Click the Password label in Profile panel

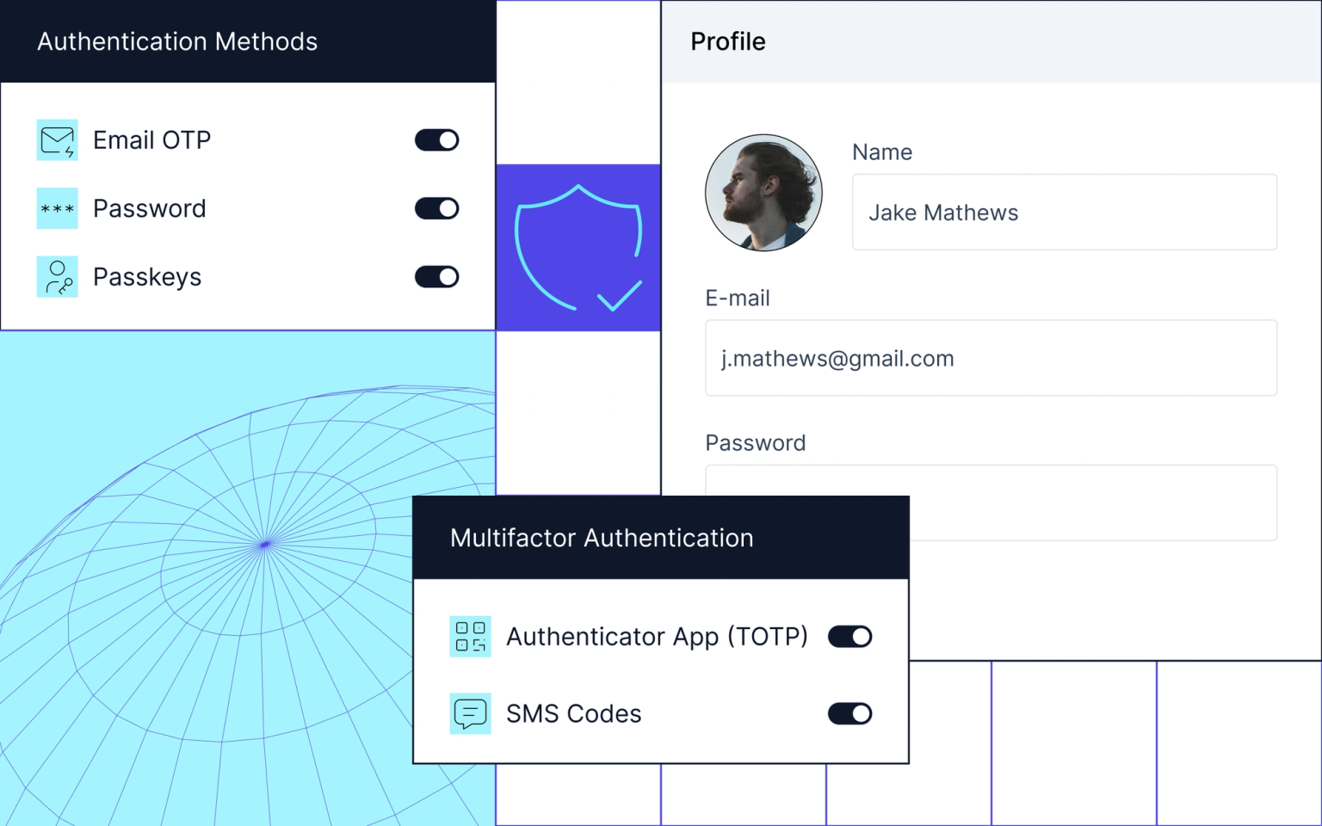tap(756, 443)
